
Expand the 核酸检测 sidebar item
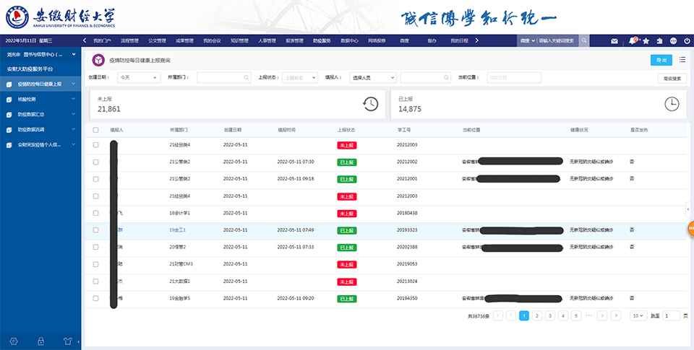[x=40, y=100]
